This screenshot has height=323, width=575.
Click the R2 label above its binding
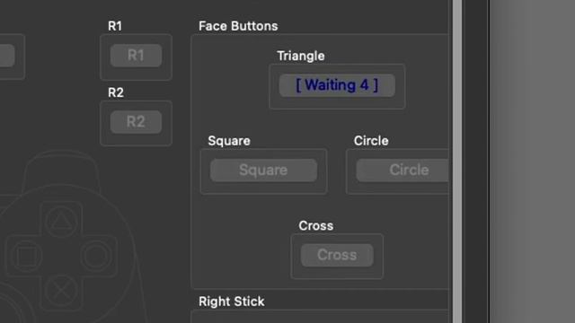[x=116, y=92]
